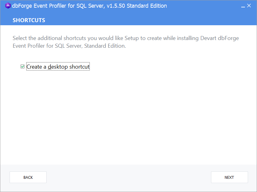Click the 'v1.5.50 Standard Edition' title text
This screenshot has height=192, width=257.
coord(137,6)
